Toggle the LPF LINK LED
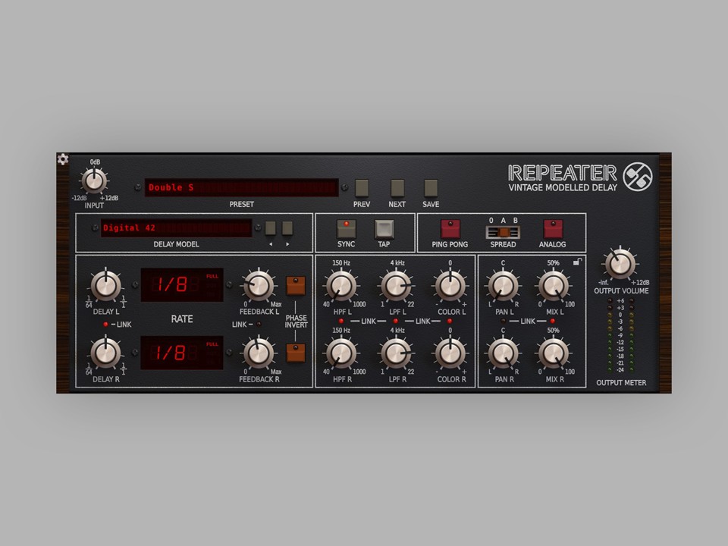This screenshot has height=546, width=728. tap(396, 322)
